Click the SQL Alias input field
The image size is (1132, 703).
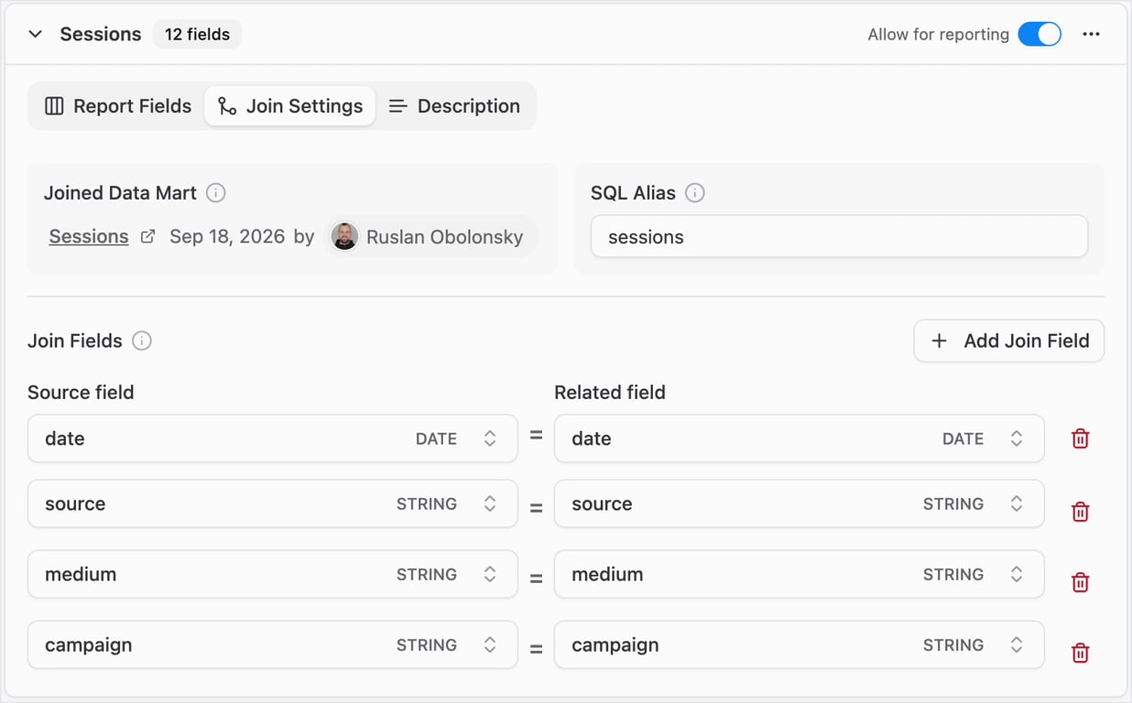coord(839,237)
